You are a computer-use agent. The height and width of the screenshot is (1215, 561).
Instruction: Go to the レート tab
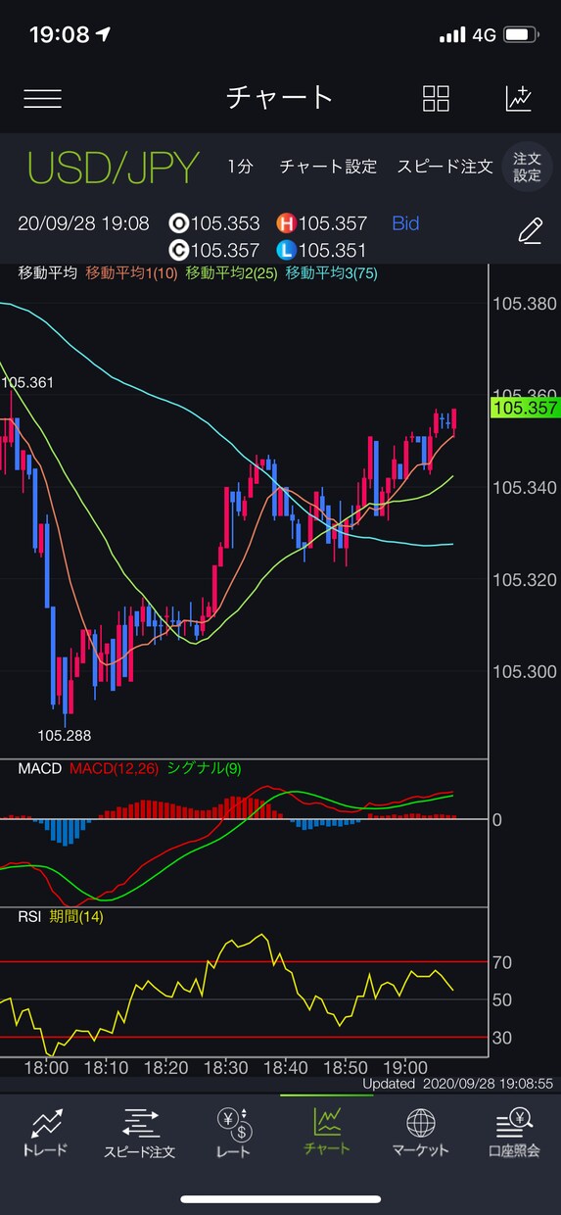[x=233, y=1134]
